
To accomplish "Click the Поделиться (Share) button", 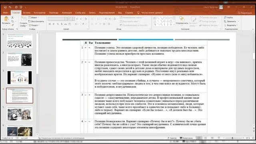I will point(244,13).
